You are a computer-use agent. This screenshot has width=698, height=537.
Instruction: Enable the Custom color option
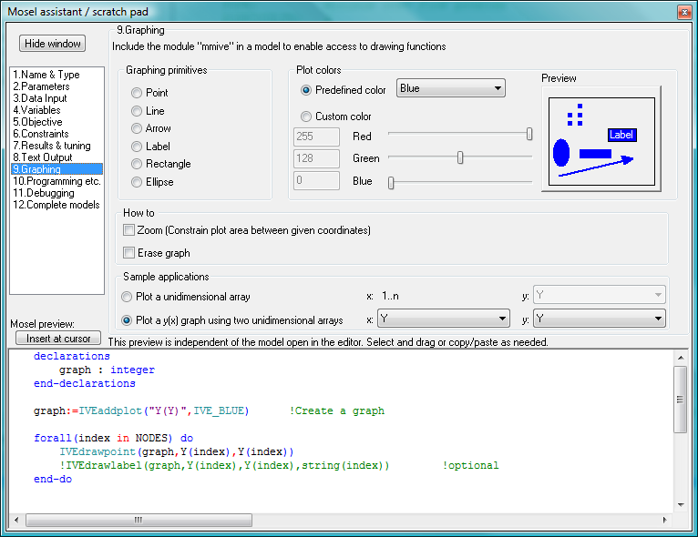click(306, 117)
